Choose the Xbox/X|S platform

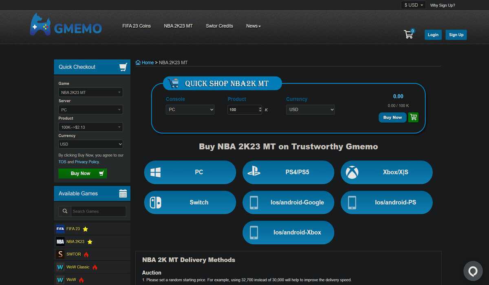[x=386, y=172]
